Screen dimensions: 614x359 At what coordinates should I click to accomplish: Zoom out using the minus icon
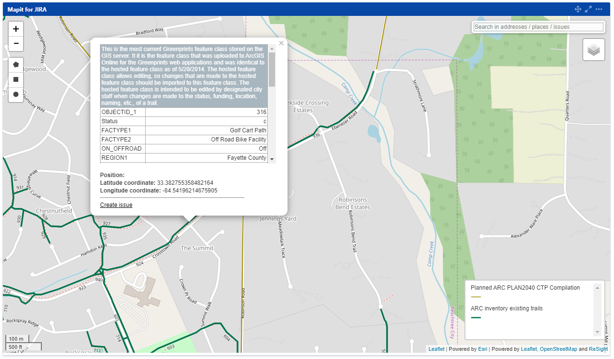(x=15, y=43)
